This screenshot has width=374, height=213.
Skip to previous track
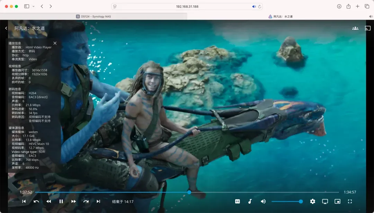coord(24,201)
